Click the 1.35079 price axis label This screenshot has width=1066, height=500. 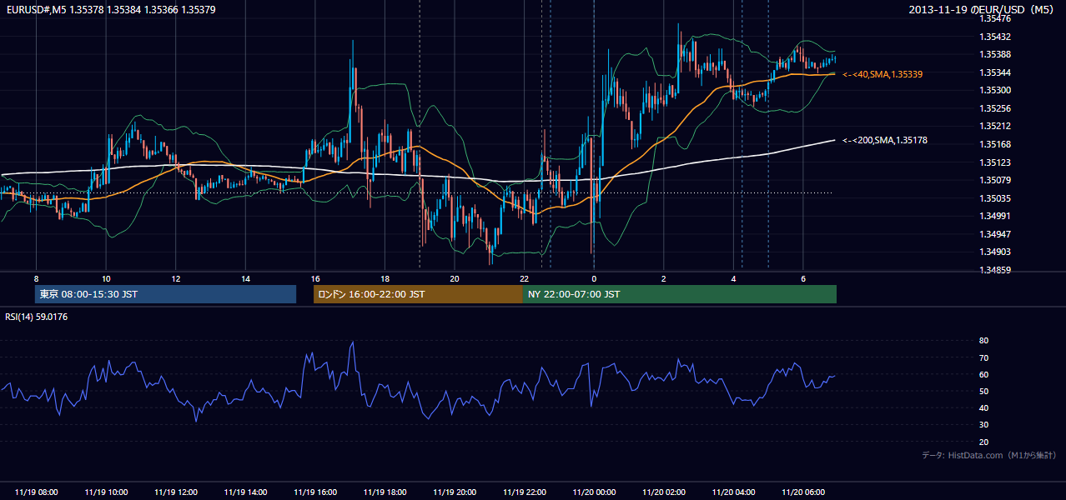point(995,180)
